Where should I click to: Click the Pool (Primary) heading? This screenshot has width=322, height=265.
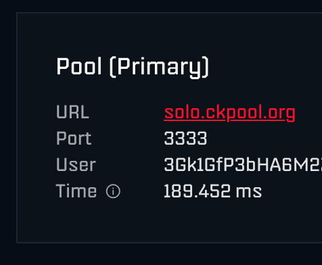point(133,67)
